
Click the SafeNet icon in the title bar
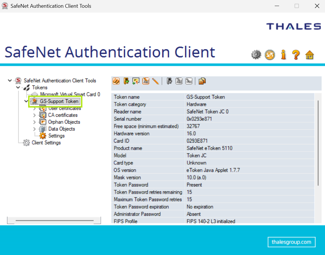click(5, 6)
